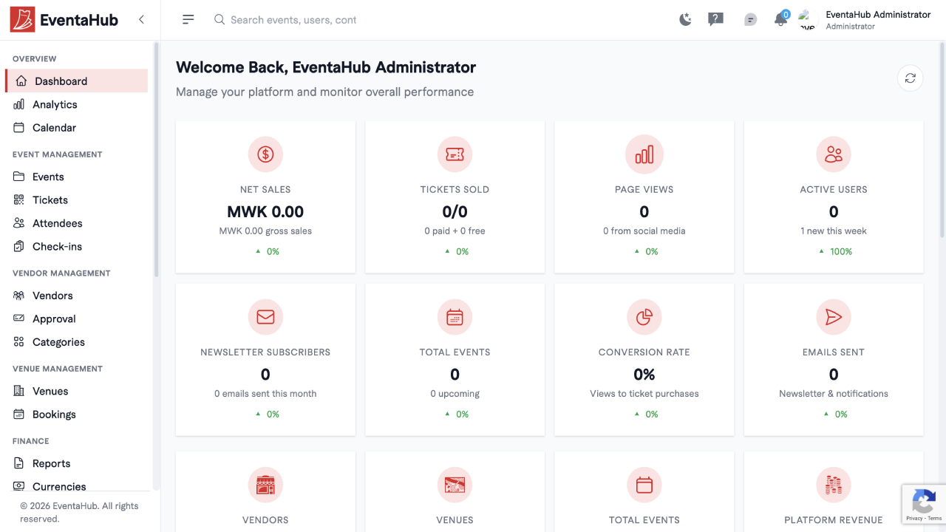Image resolution: width=946 pixels, height=532 pixels.
Task: Click the EventaHub logo
Action: click(x=64, y=20)
